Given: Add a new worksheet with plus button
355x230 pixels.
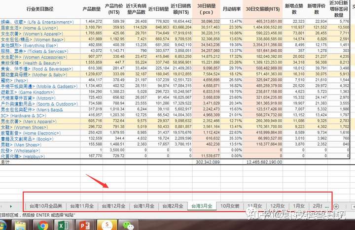Looking at the screenshot, I should coord(336,206).
